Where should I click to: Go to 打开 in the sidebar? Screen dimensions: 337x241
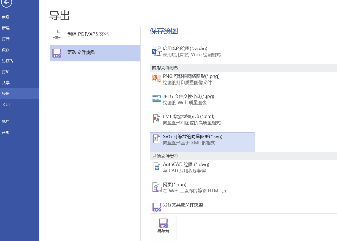6,39
